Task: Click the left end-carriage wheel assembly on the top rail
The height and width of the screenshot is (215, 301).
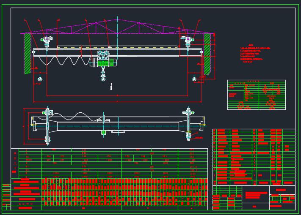Action: tap(47, 41)
